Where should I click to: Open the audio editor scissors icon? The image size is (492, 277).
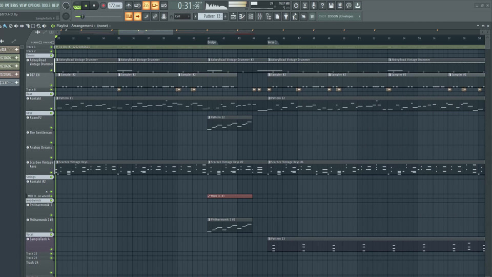tap(304, 6)
